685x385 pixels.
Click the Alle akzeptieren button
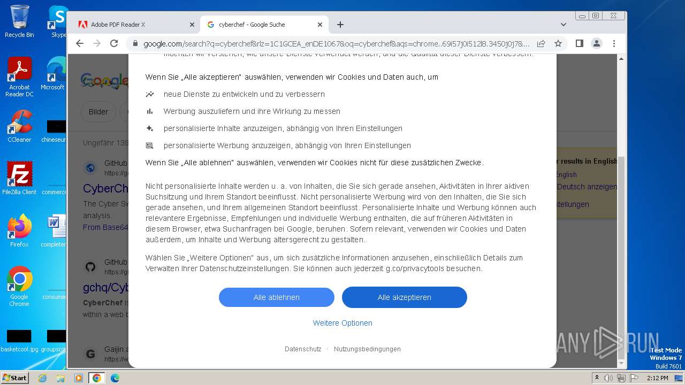click(x=404, y=297)
